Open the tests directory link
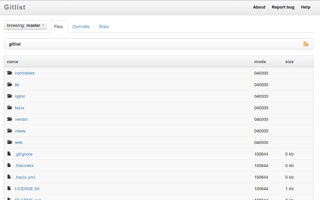320x200 pixels. 19,108
